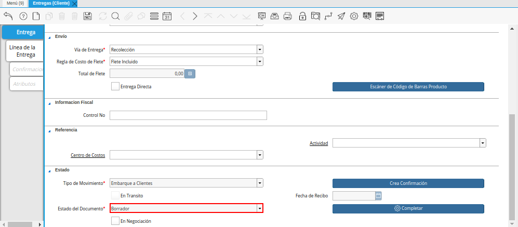Click the Crea Confirmación button
The height and width of the screenshot is (227, 518).
coord(408,183)
